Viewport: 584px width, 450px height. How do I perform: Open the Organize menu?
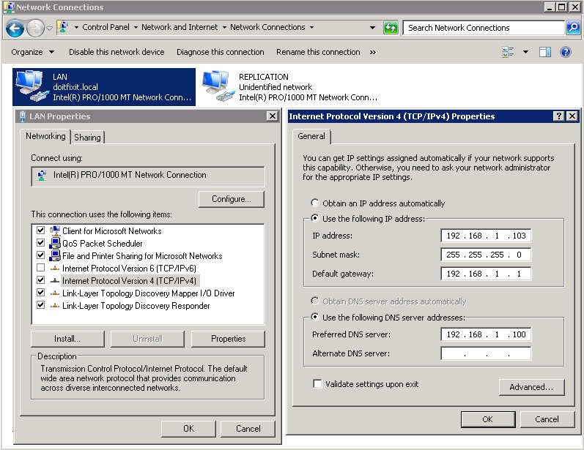33,52
